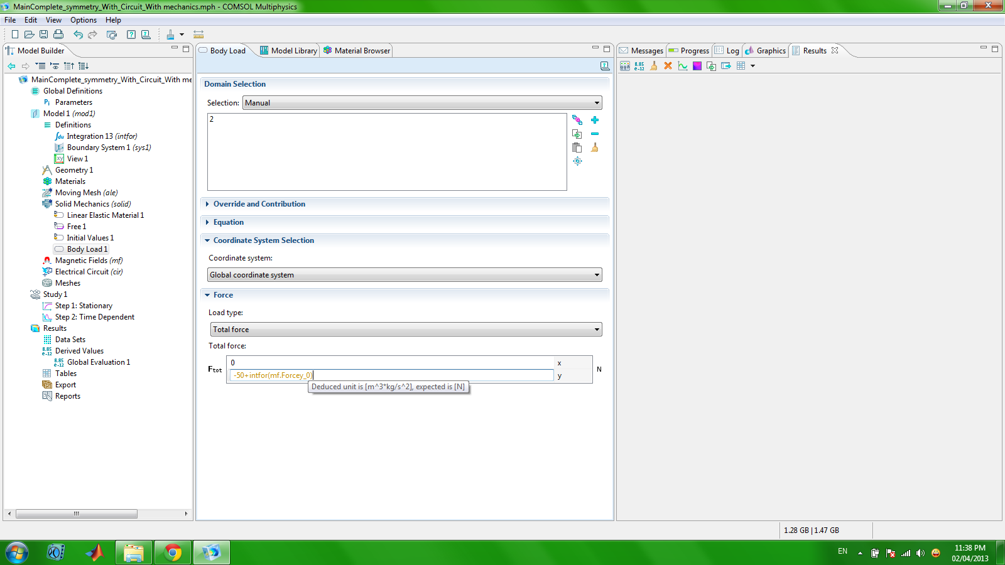Viewport: 1005px width, 565px height.
Task: Open the Global coordinate system dropdown
Action: 405,275
